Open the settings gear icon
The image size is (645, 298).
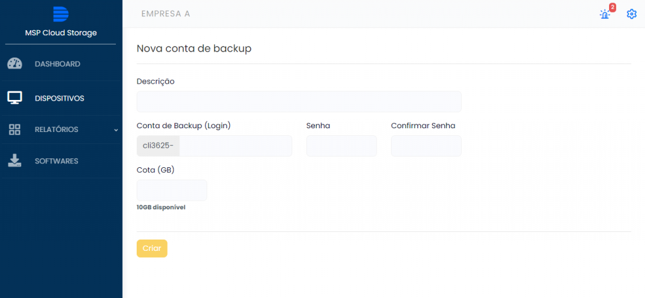tap(631, 14)
